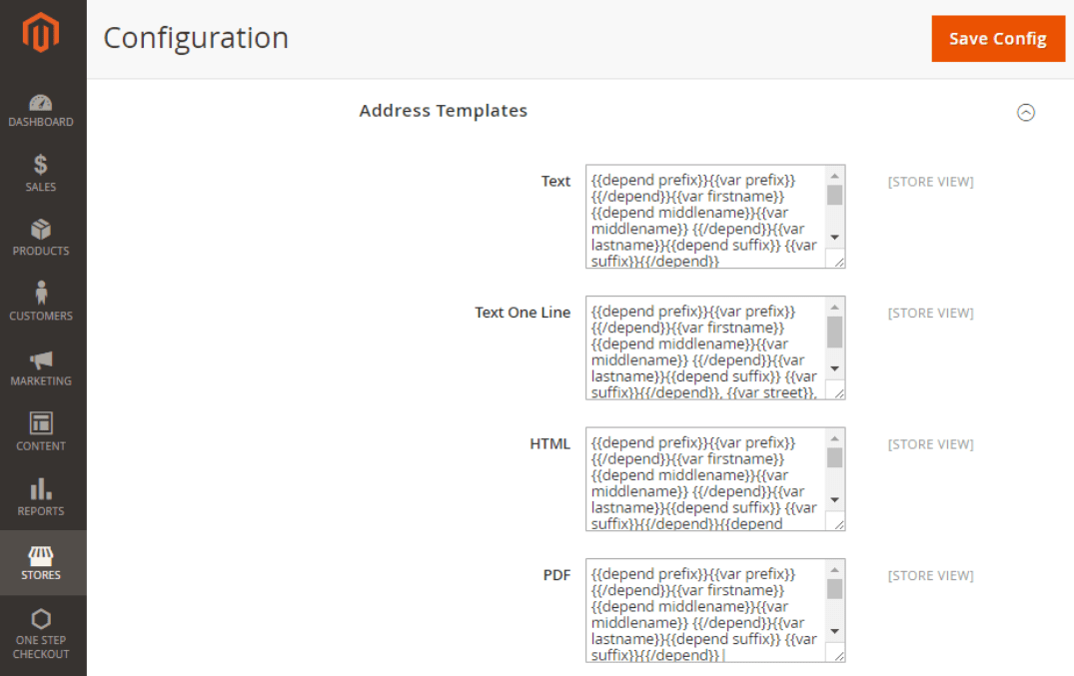Open the Products section
This screenshot has width=1074, height=676.
click(x=41, y=238)
